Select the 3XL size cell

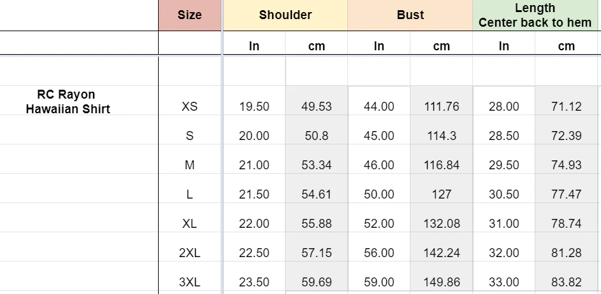[189, 282]
